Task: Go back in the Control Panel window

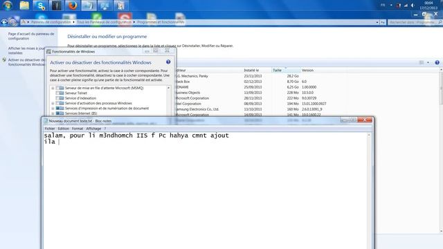Action: 4,22
